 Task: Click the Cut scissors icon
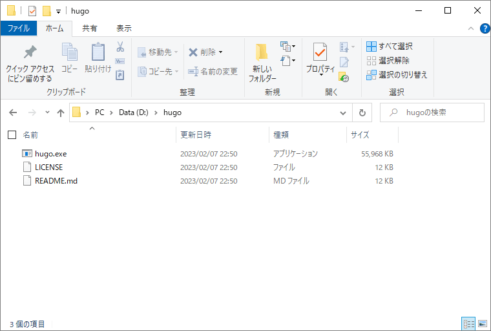[120, 47]
